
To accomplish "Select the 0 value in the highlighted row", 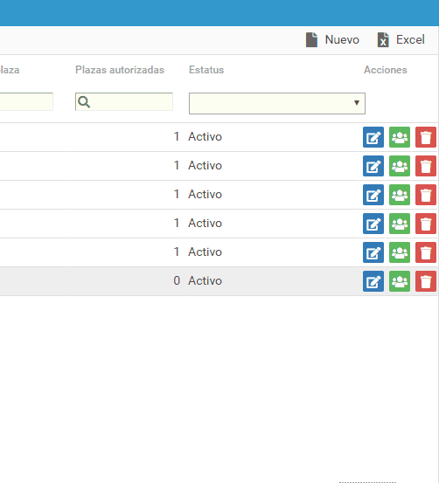I will (x=177, y=280).
